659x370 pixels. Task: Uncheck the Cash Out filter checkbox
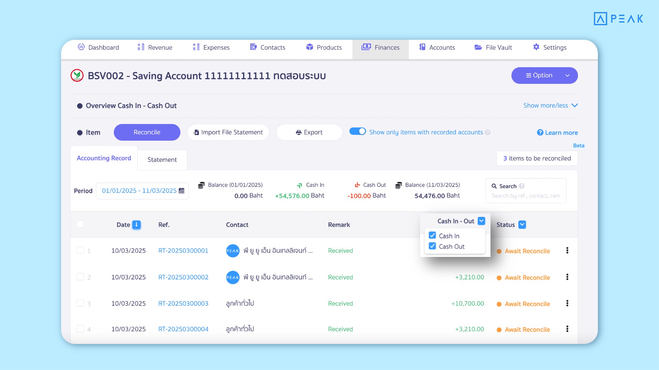click(432, 246)
